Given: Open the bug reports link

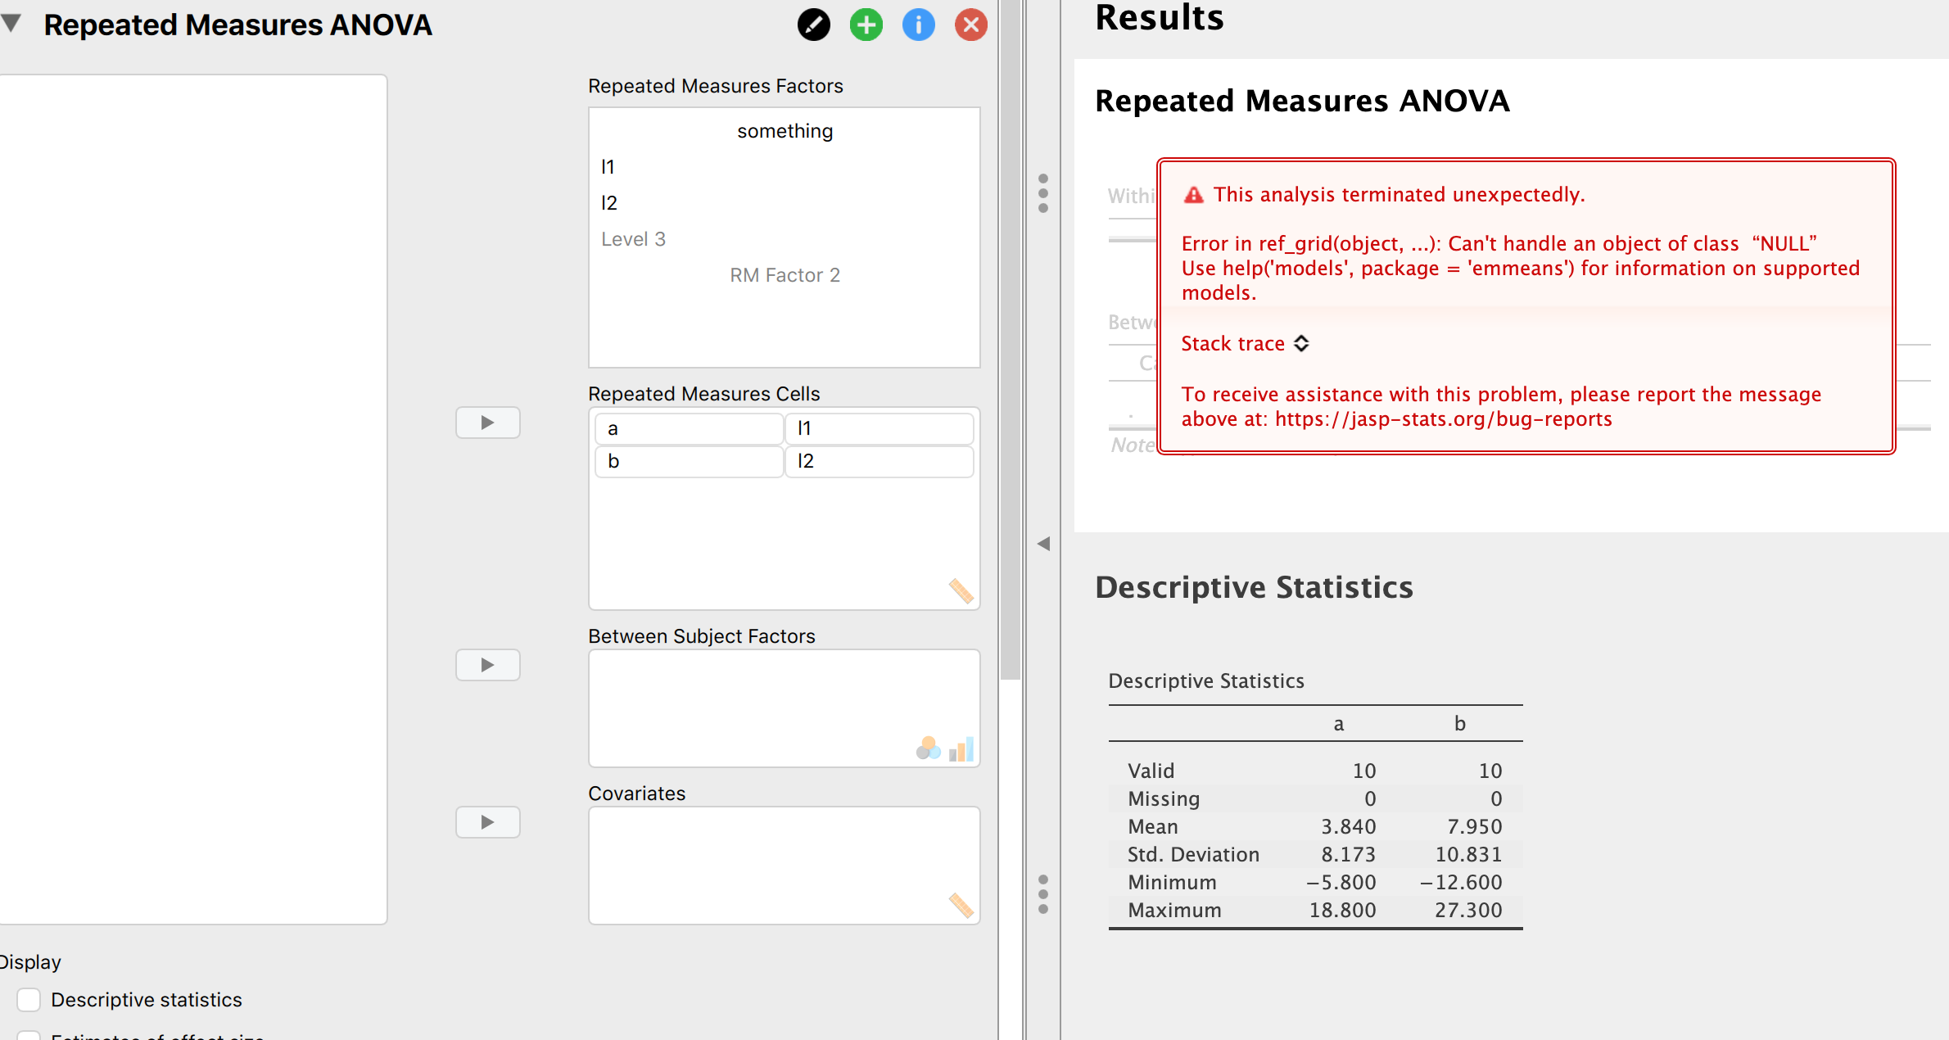Looking at the screenshot, I should 1444,418.
